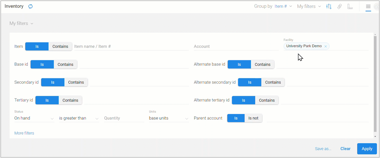Select Is for Tertiary id filter
The height and width of the screenshot is (158, 380).
(x=47, y=100)
